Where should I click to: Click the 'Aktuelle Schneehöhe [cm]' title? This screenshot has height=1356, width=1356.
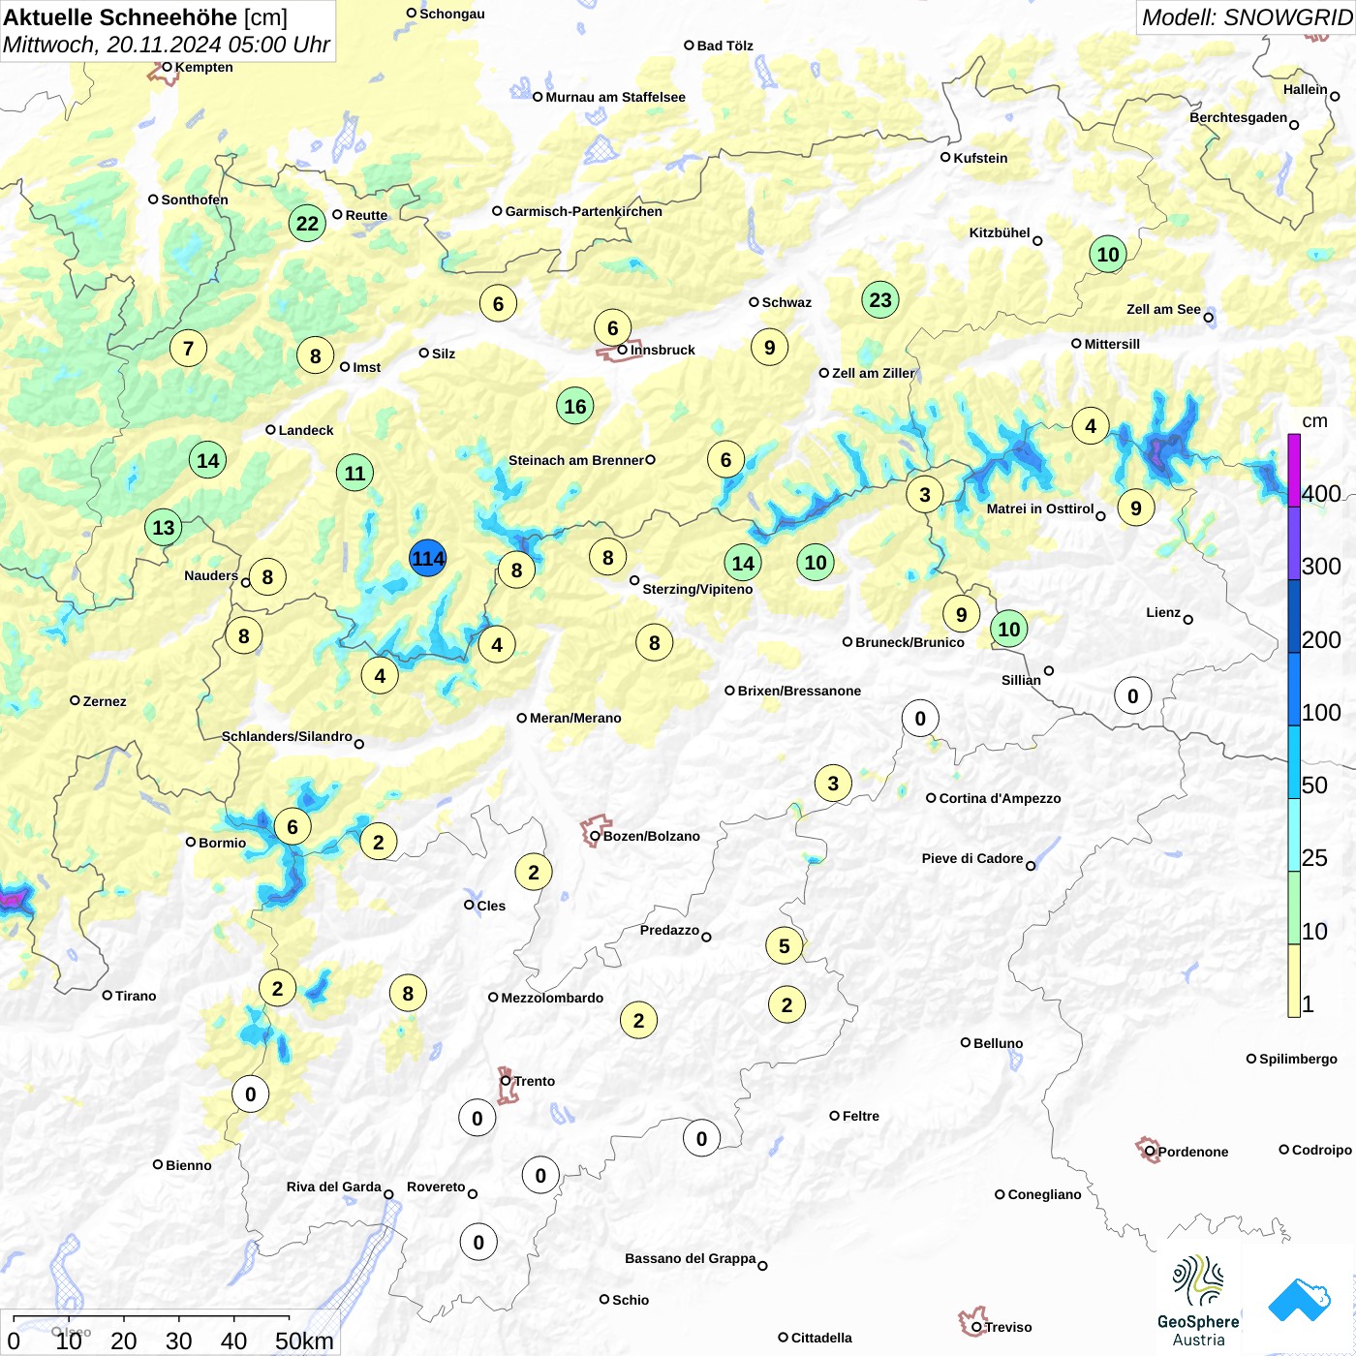145,17
